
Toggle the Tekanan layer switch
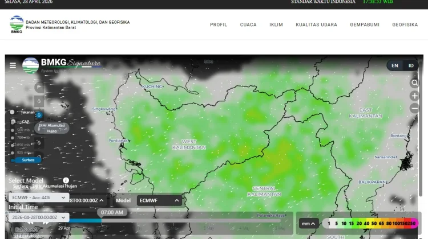click(13, 112)
